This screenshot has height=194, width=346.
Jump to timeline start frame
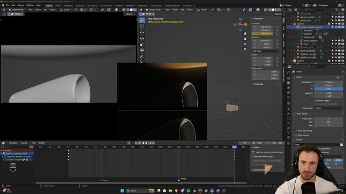tap(136, 143)
